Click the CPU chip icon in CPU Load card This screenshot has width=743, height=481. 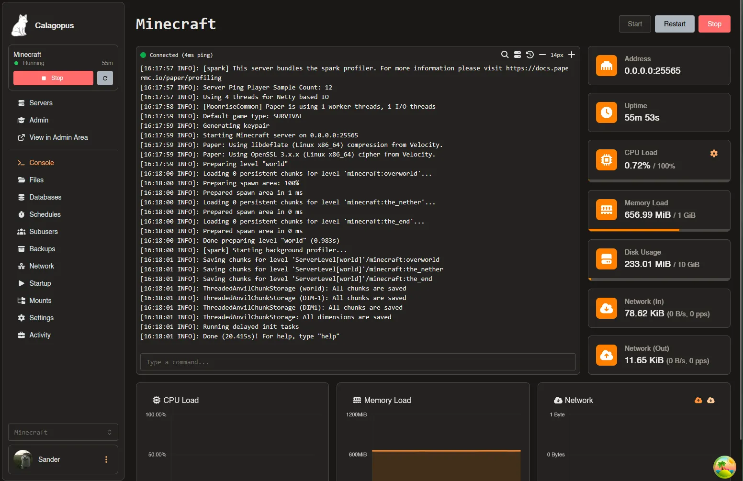point(607,159)
